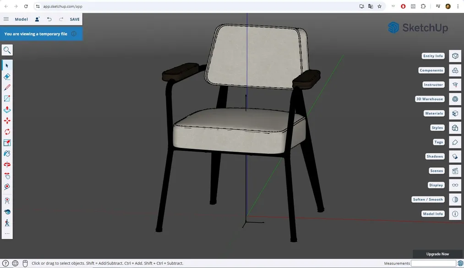
Task: Click the SAVE button
Action: pyautogui.click(x=74, y=19)
